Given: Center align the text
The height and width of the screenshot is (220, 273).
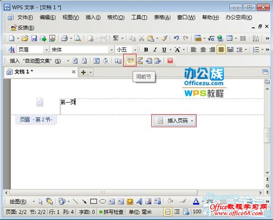Looking at the screenshot, I should click(203, 50).
